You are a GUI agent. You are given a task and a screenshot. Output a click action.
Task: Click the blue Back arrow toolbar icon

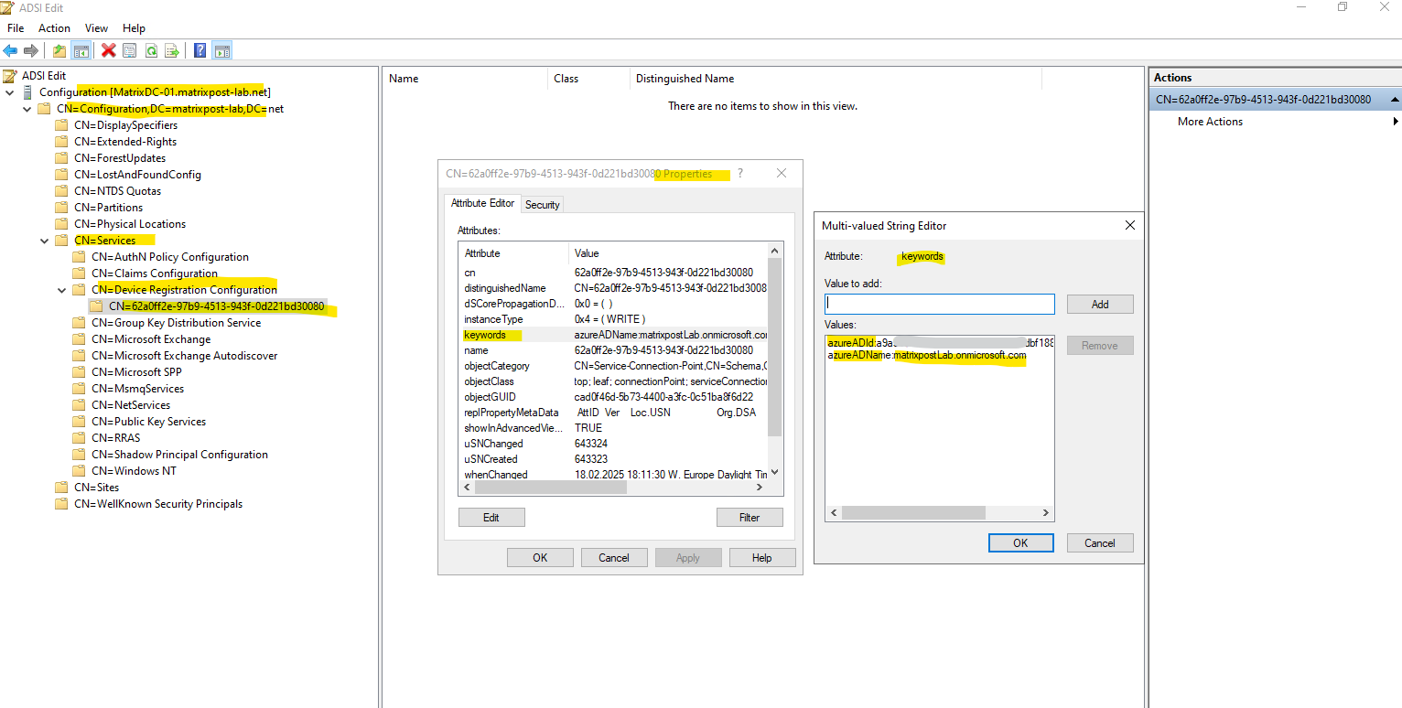pyautogui.click(x=10, y=50)
